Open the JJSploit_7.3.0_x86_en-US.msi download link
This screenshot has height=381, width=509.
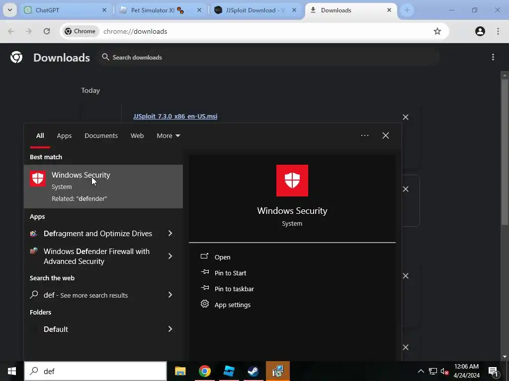coord(175,116)
